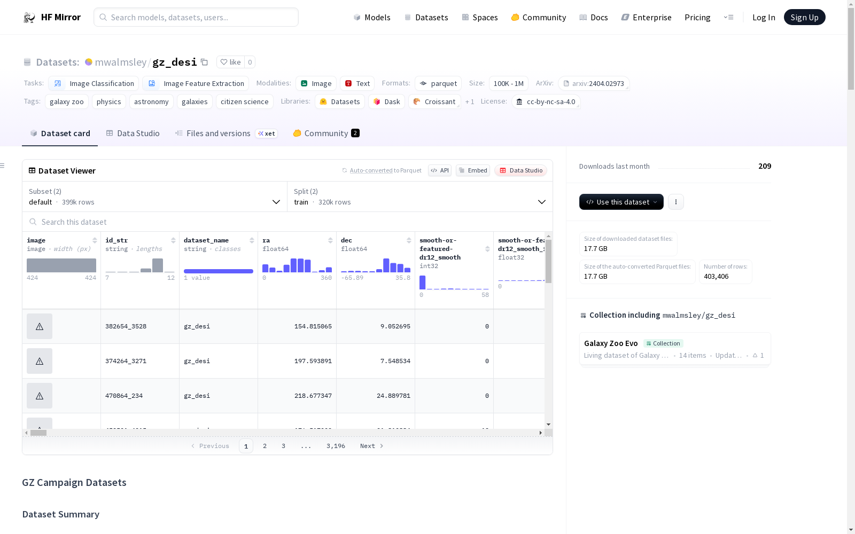Click the Image Feature Extraction task tag

(x=196, y=83)
